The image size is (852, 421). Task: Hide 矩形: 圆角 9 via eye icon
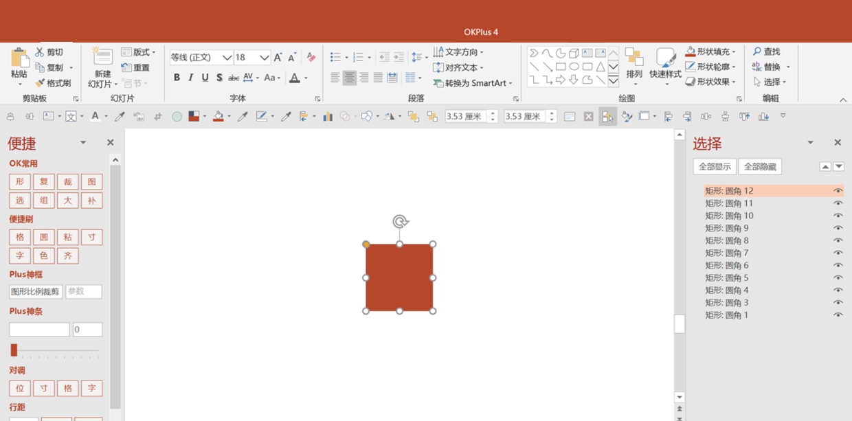tap(838, 228)
